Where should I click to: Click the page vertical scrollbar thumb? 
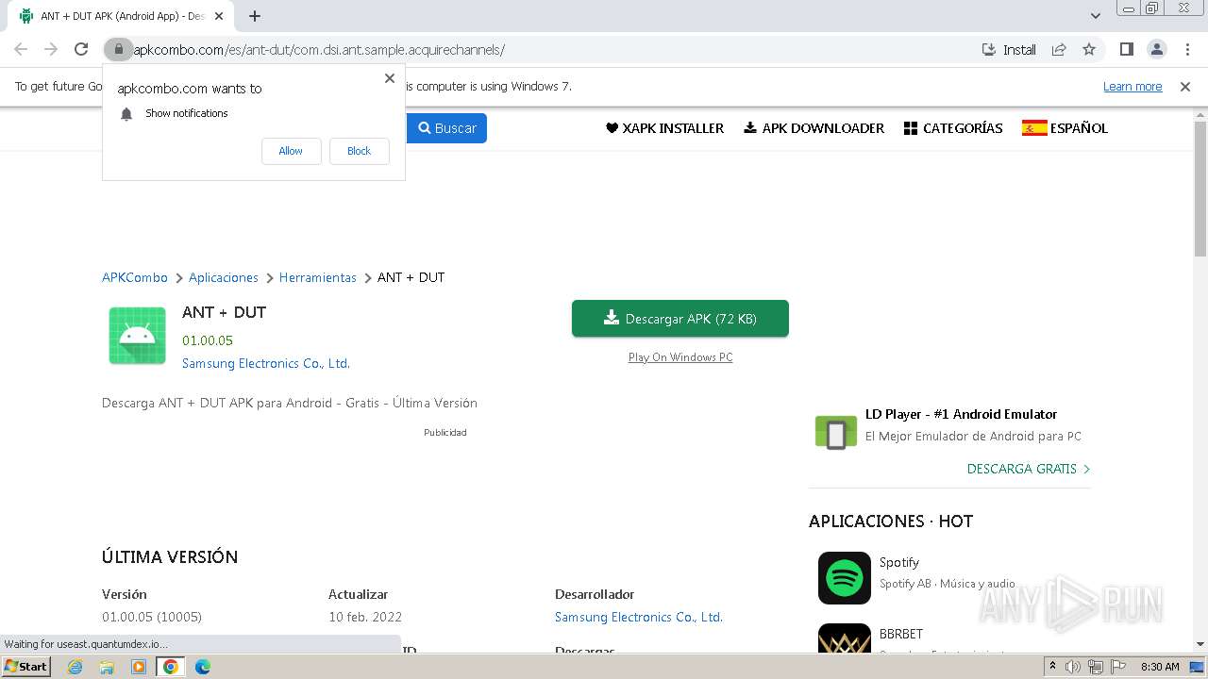tap(1200, 189)
